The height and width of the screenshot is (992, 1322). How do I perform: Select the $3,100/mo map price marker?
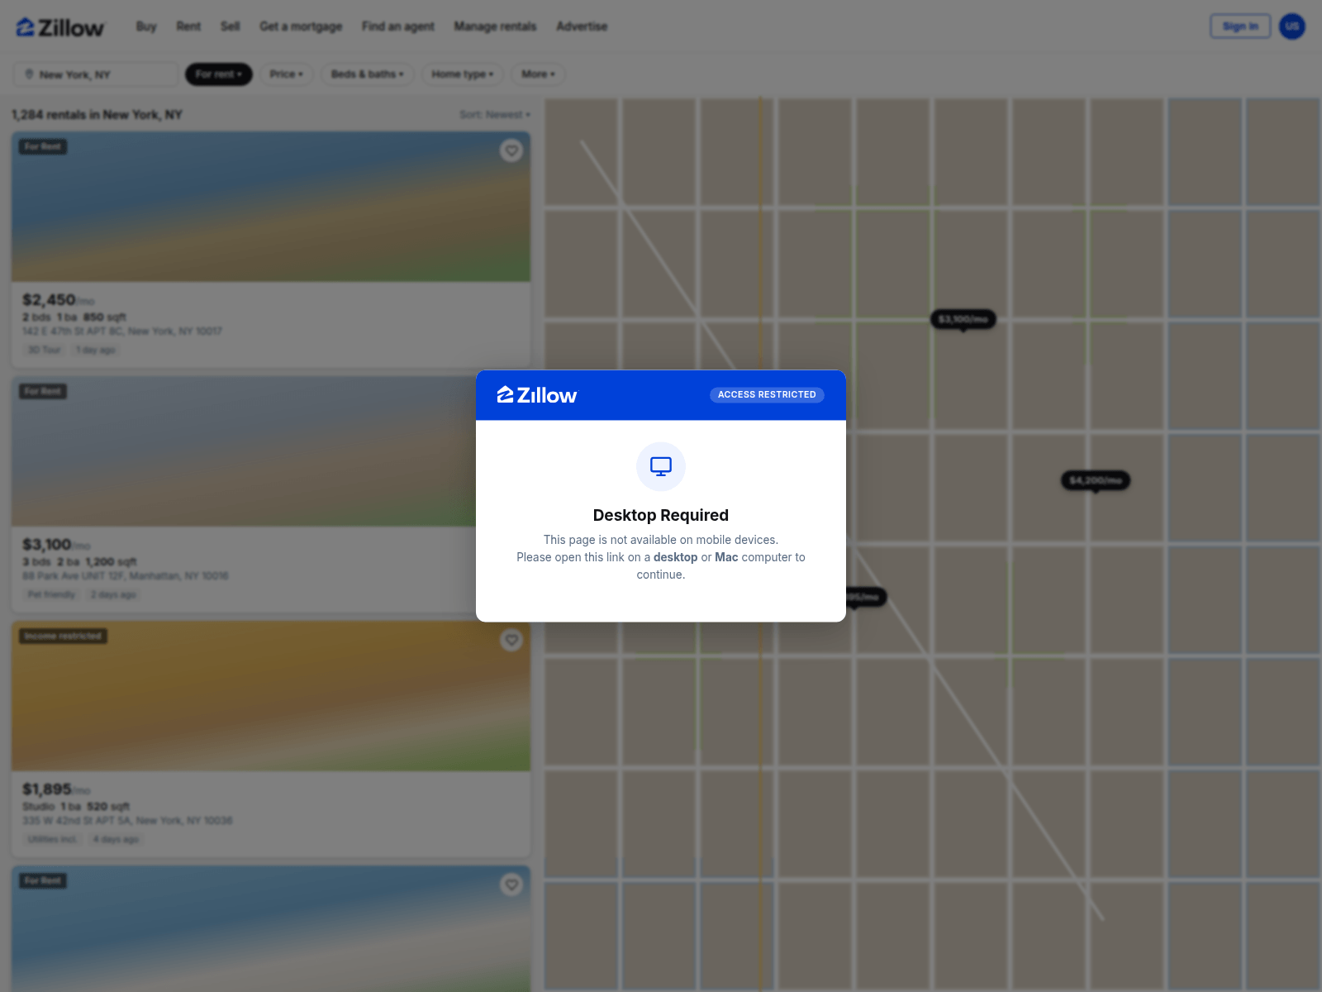(963, 319)
